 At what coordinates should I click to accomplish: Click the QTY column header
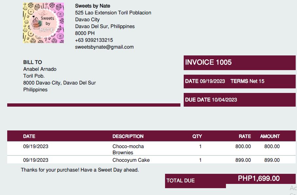197,136
